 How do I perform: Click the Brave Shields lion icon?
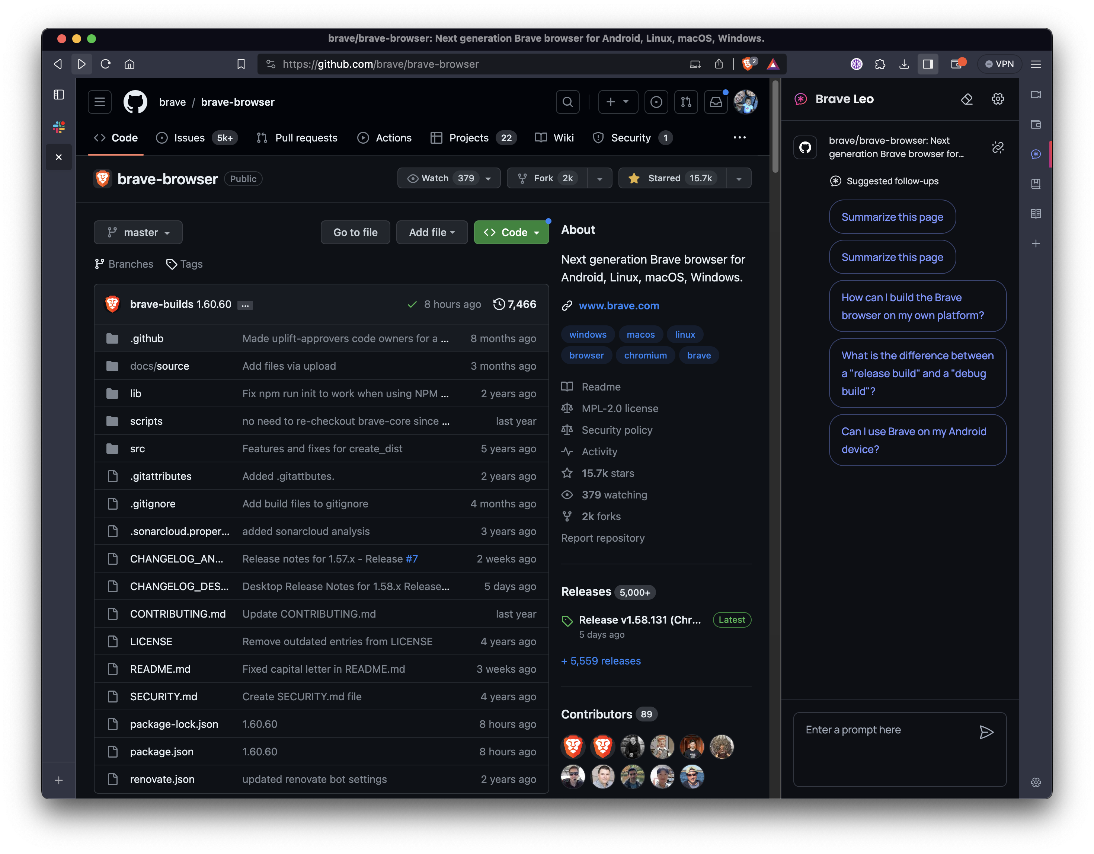coord(747,64)
